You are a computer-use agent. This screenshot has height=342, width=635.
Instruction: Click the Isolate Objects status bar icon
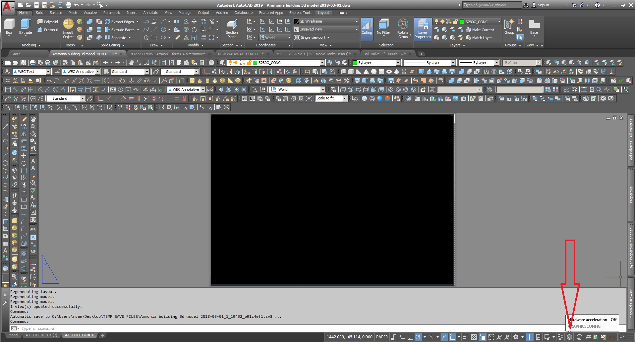click(x=560, y=337)
